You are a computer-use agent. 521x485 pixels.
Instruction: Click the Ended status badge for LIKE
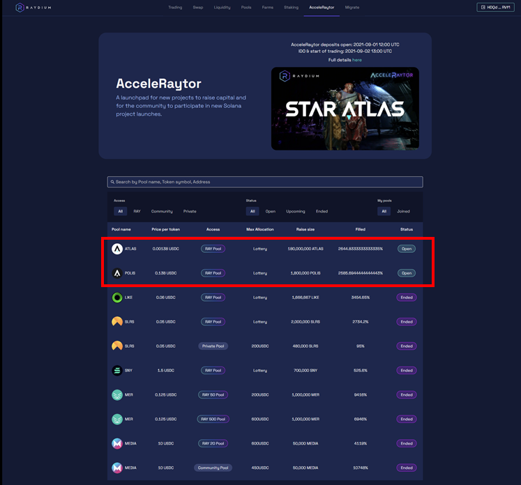407,298
